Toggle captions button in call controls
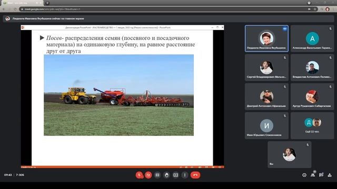 point(157,175)
